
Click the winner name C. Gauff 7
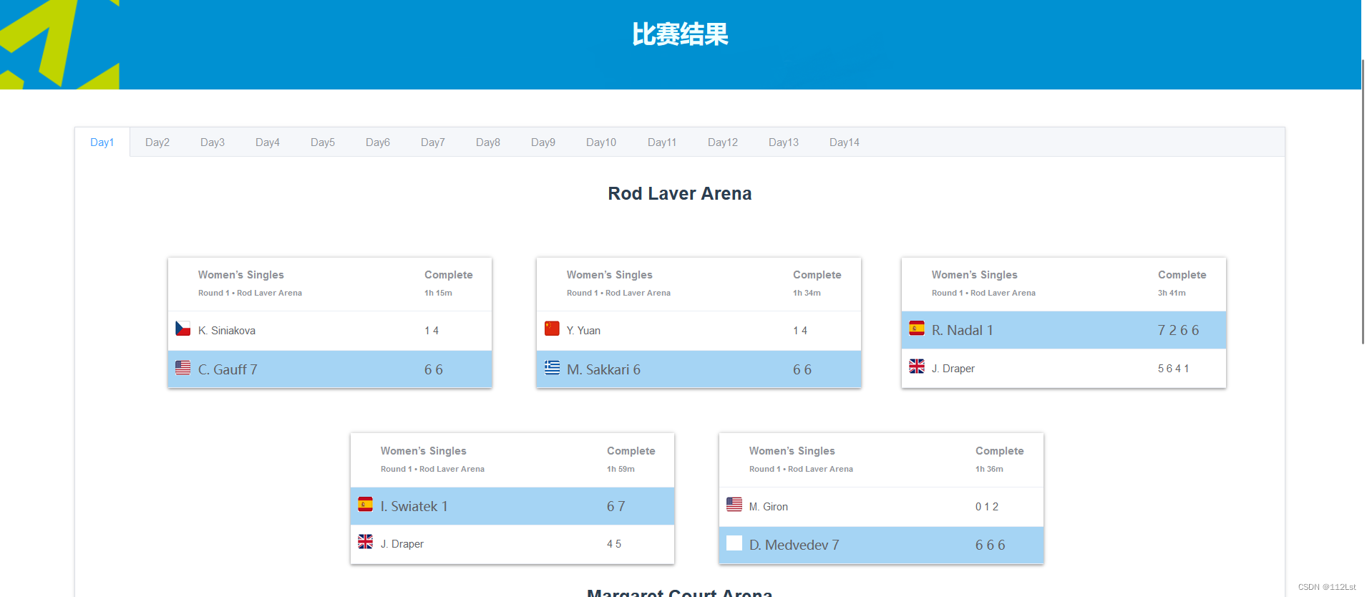[228, 370]
